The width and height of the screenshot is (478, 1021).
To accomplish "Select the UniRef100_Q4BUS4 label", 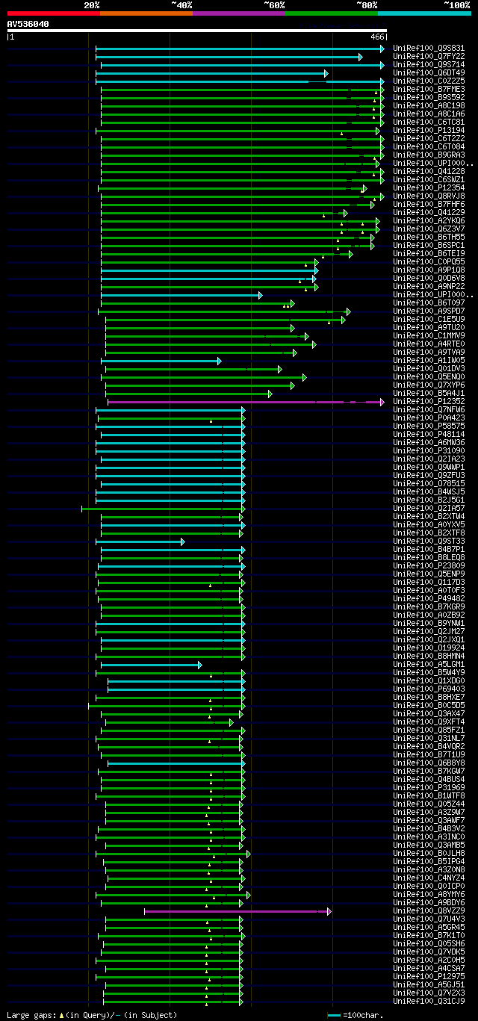I will coord(429,779).
